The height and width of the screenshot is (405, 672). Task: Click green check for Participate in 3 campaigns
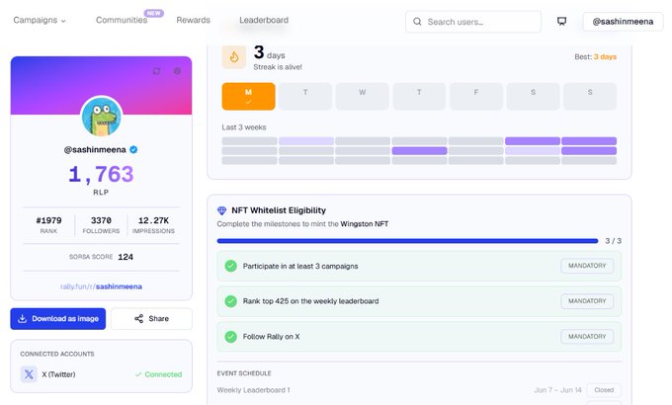[x=230, y=266]
